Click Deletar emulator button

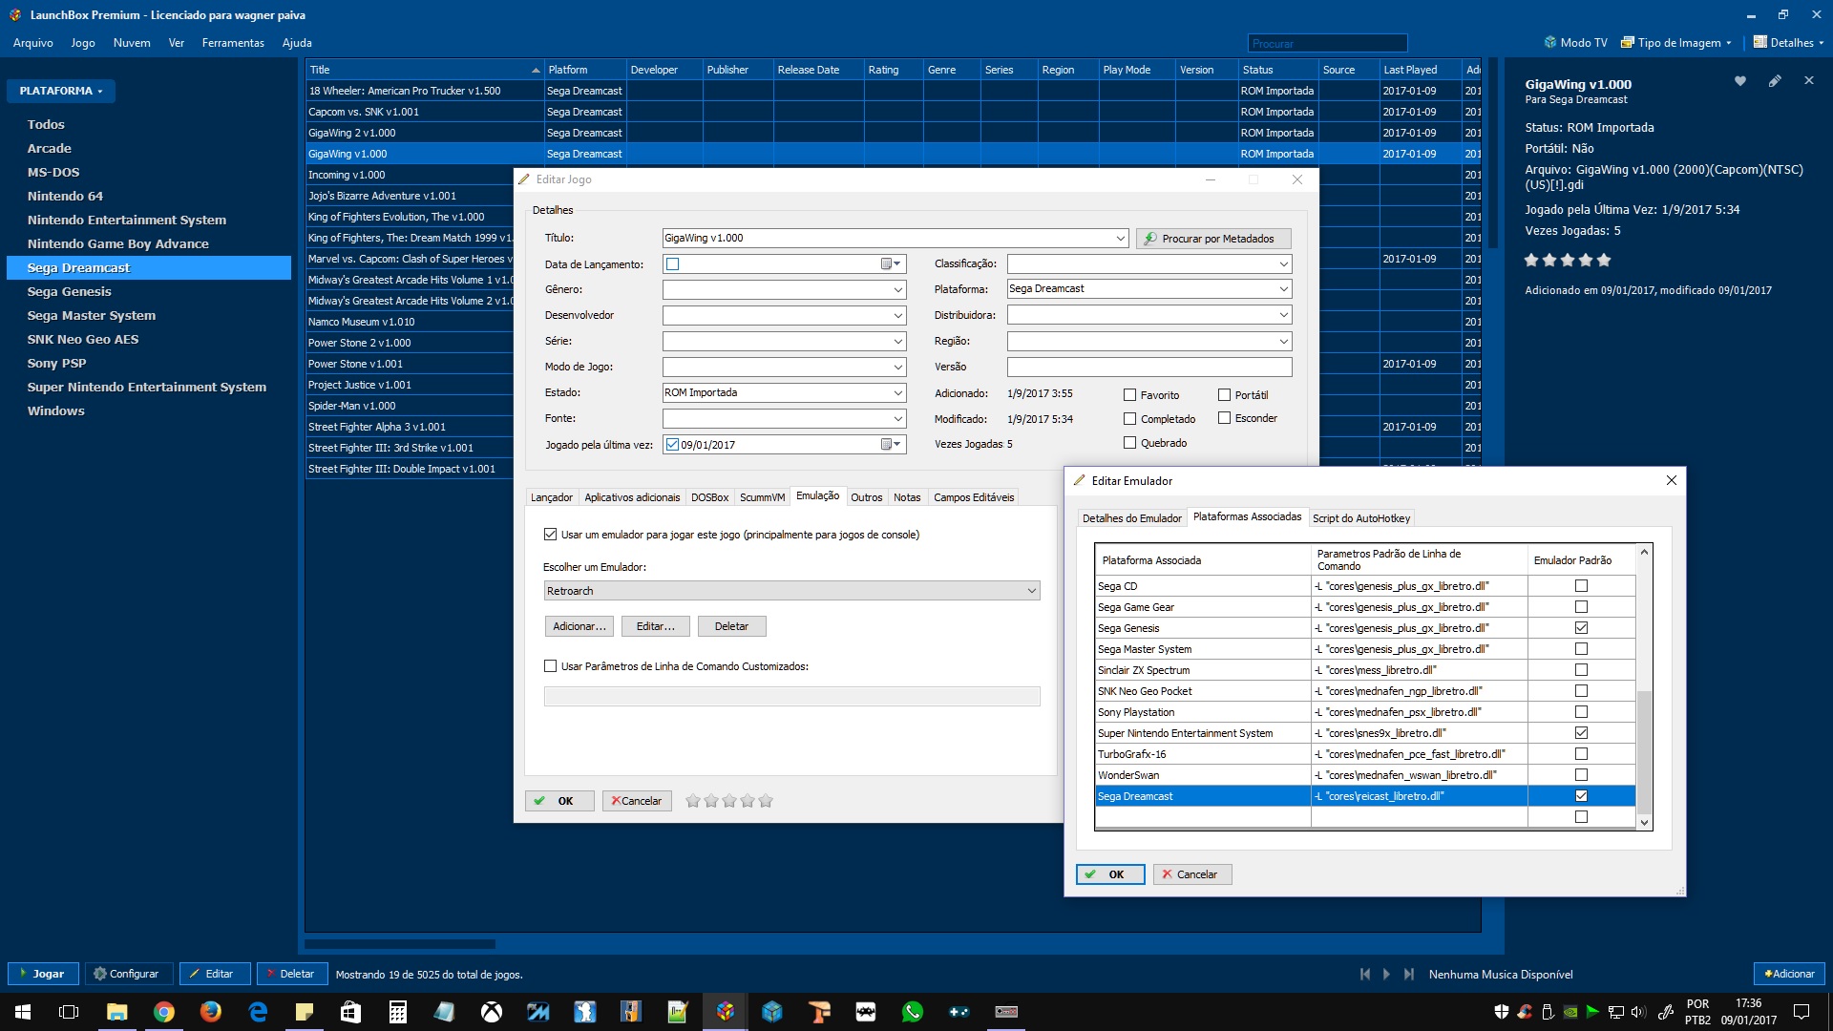(x=731, y=626)
